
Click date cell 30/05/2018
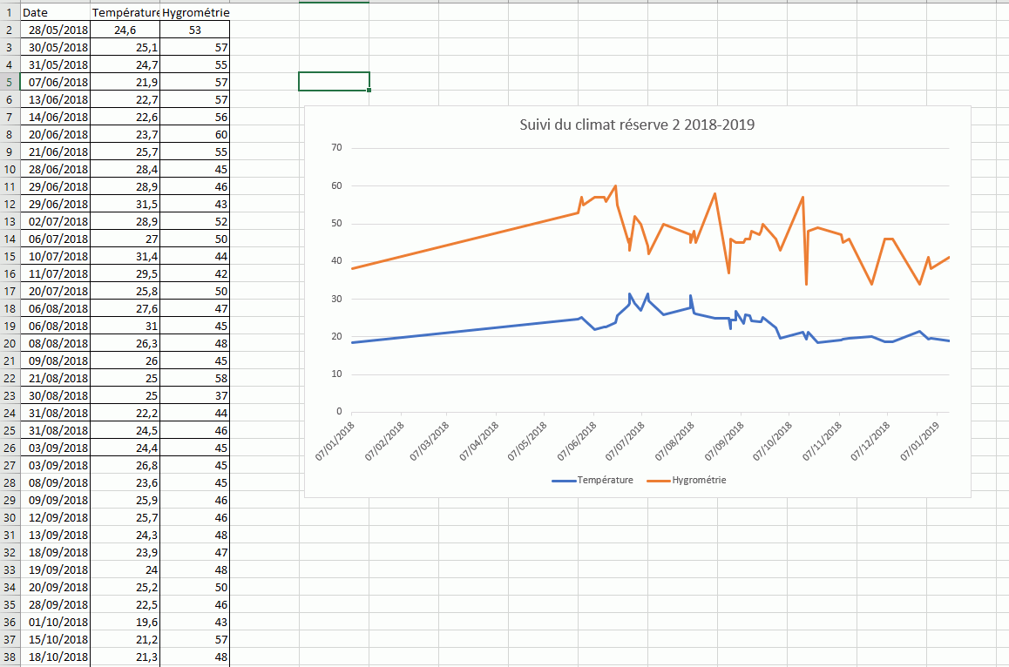tap(56, 47)
